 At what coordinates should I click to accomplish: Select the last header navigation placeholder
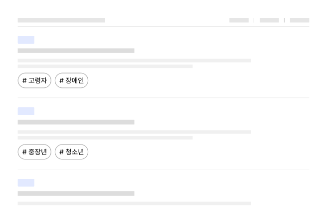coord(300,20)
